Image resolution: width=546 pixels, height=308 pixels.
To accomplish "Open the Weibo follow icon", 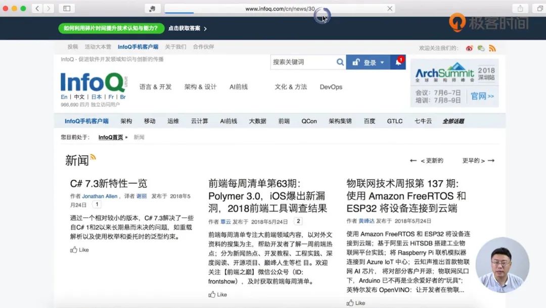I will click(469, 48).
